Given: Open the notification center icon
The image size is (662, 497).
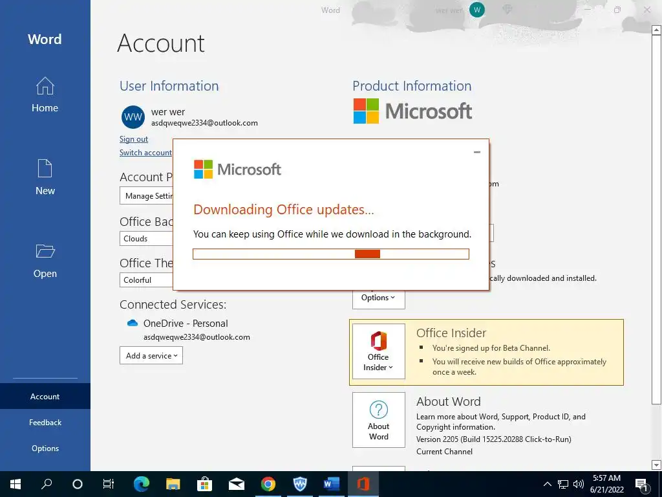Looking at the screenshot, I should (x=642, y=484).
